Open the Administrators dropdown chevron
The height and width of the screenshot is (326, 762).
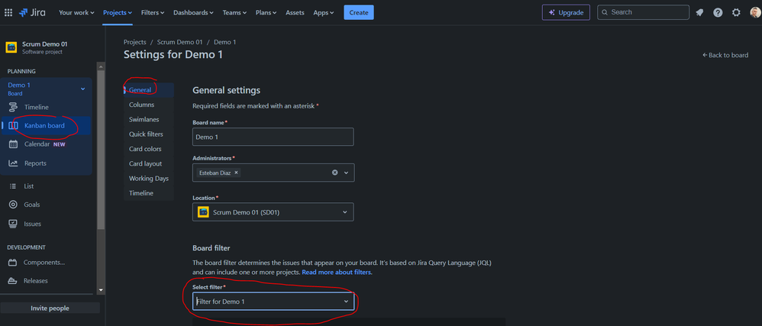click(347, 173)
